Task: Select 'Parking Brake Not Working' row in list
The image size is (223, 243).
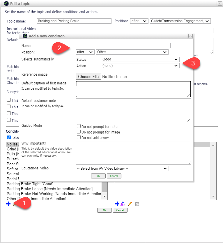Action: pos(54,194)
